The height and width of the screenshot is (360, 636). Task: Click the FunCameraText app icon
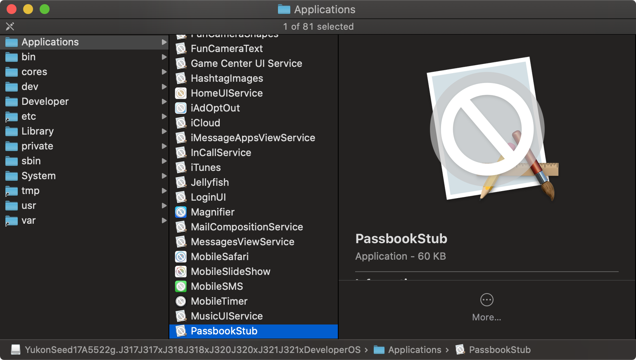[x=181, y=49]
